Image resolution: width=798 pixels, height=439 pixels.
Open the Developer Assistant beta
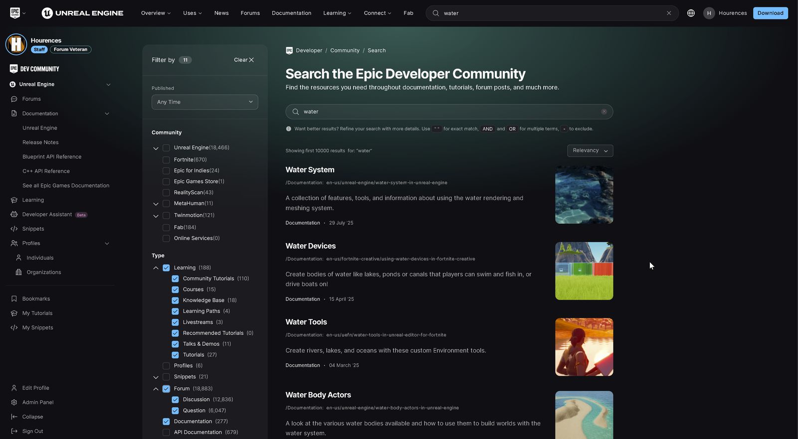point(47,215)
